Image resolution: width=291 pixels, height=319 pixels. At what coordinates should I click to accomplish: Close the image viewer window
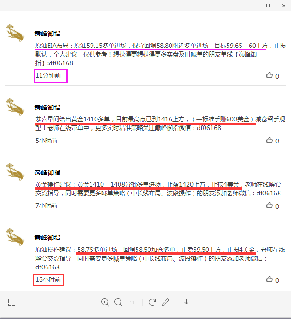(284, 6)
